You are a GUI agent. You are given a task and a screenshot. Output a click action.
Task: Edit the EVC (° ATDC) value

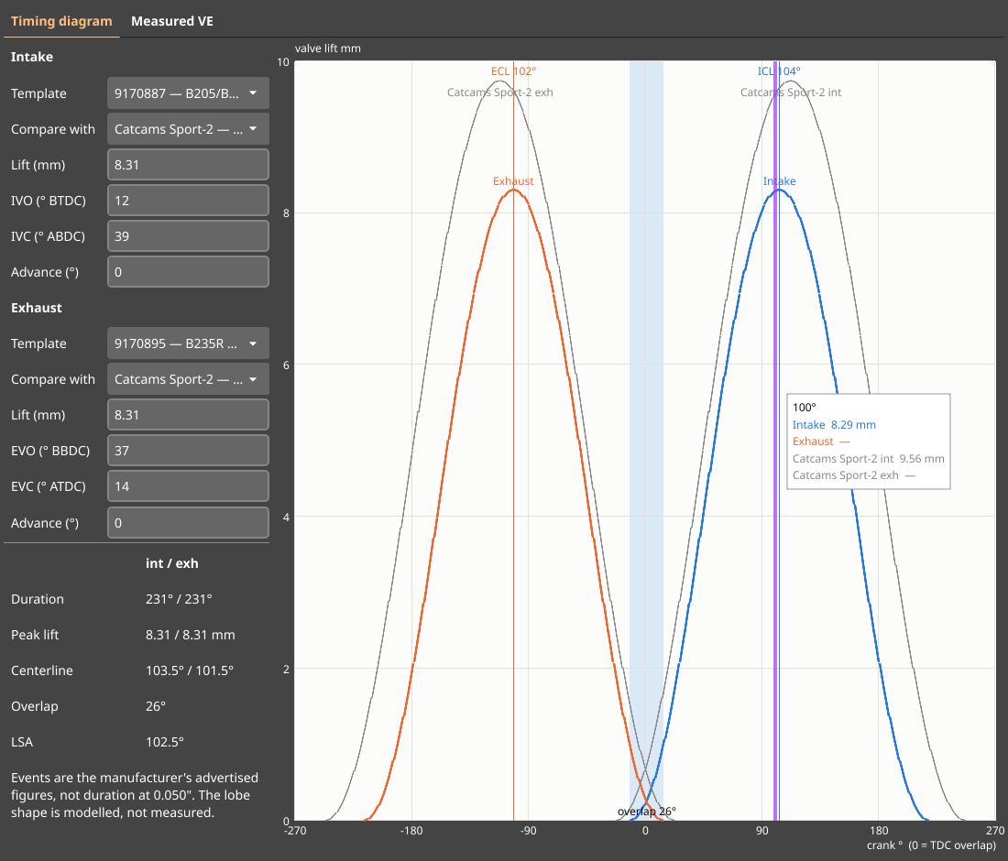(x=188, y=486)
